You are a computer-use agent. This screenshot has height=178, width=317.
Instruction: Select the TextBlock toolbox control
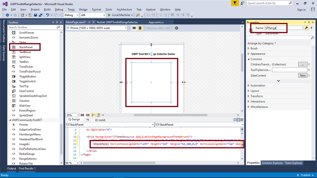pyautogui.click(x=25, y=52)
